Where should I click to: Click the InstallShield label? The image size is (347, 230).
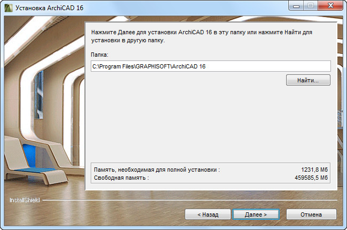click(25, 200)
